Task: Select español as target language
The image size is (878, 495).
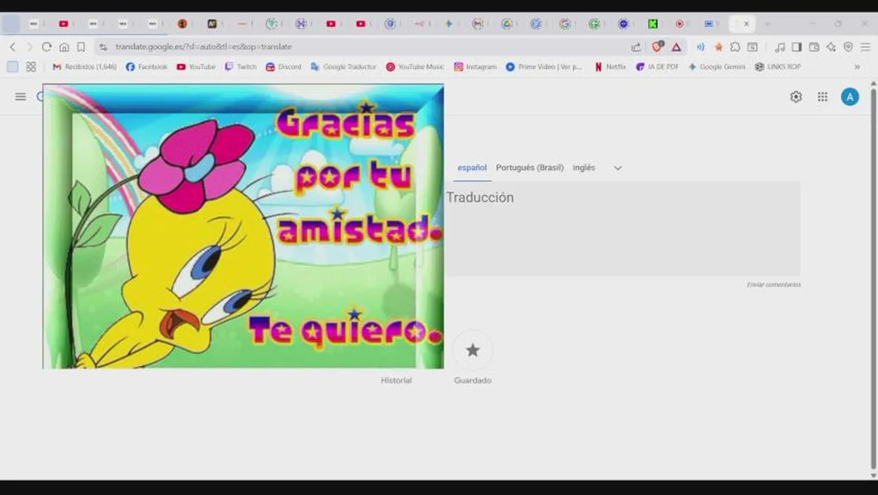Action: pos(472,168)
